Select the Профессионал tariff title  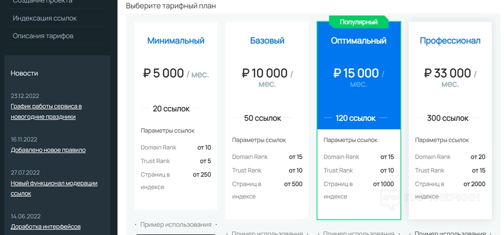pos(450,41)
